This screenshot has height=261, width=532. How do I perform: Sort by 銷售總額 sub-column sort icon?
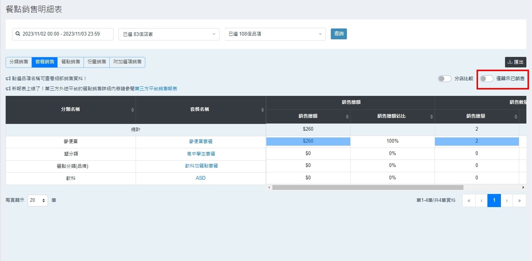(347, 116)
